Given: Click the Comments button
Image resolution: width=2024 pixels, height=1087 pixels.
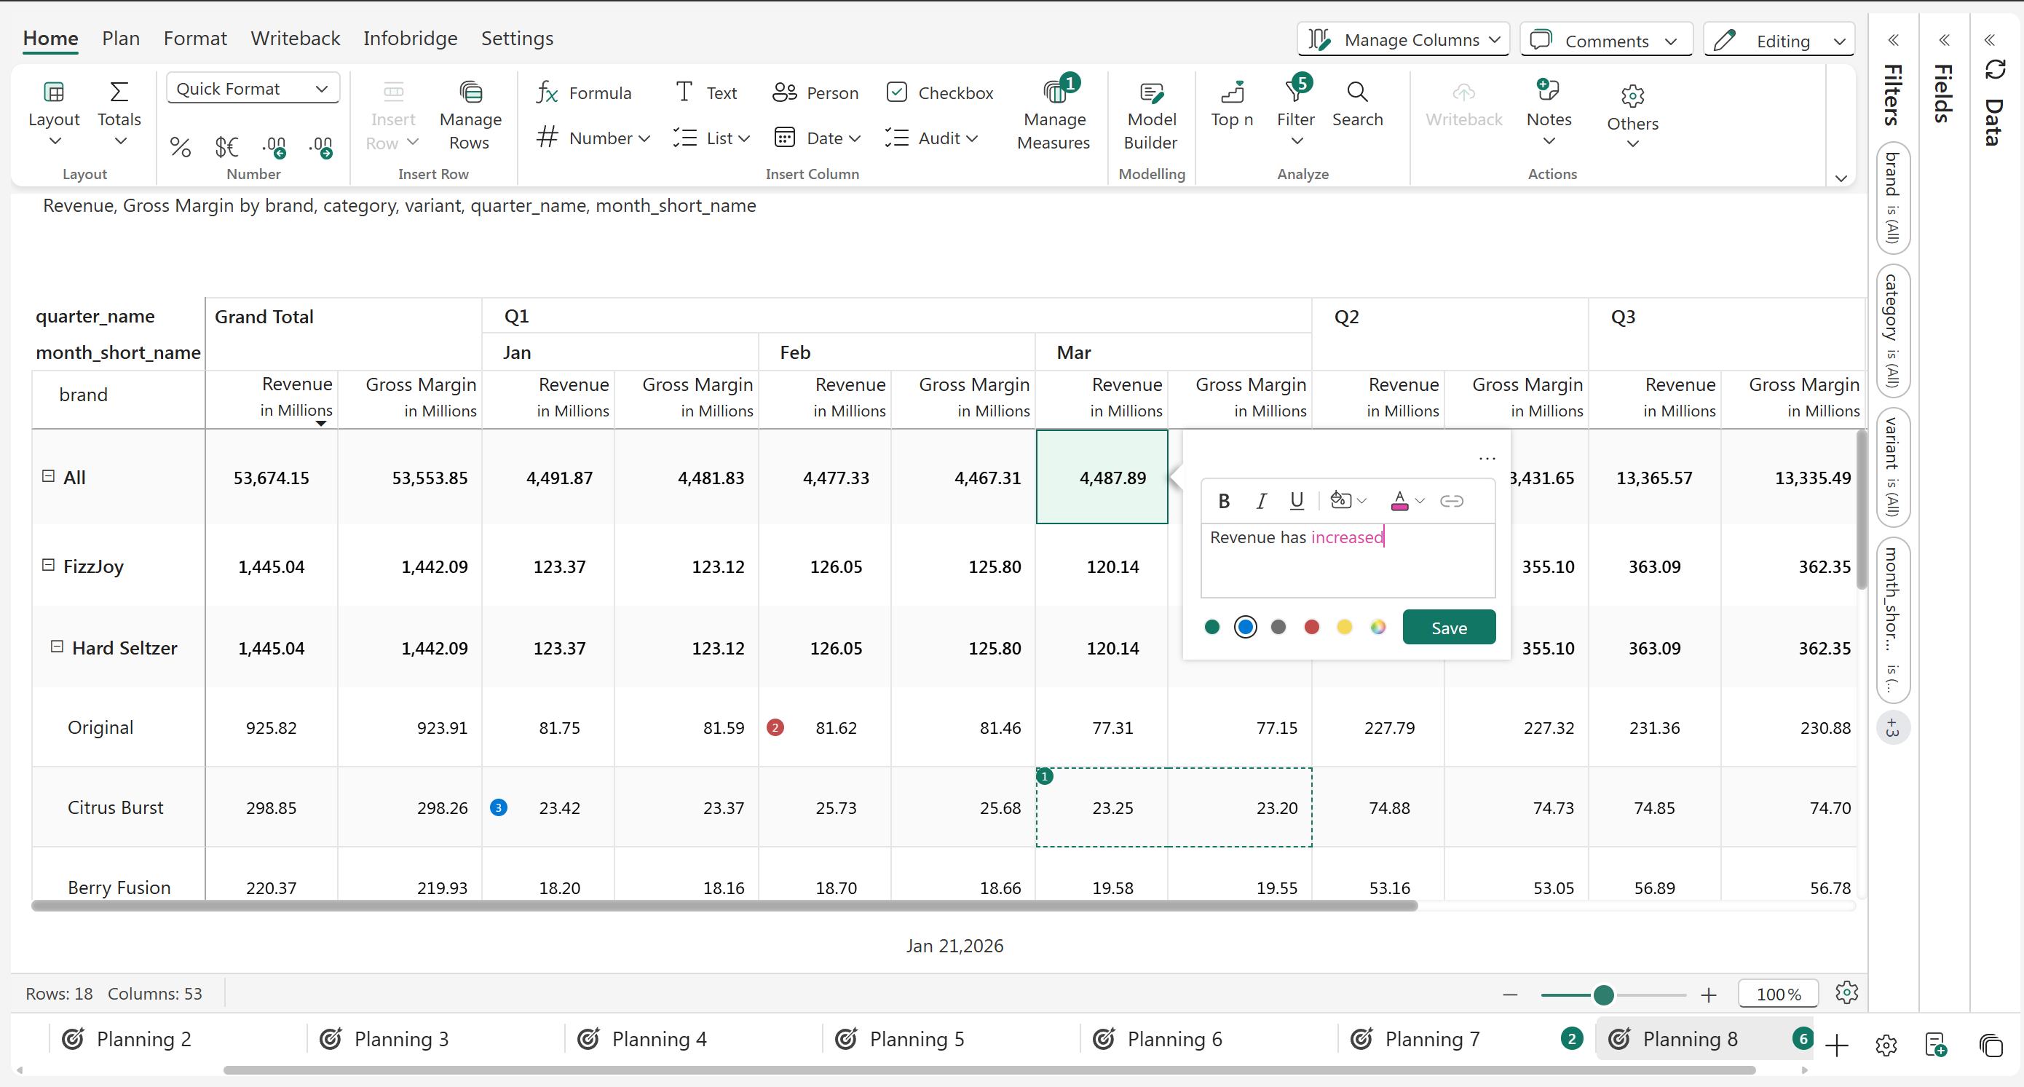Looking at the screenshot, I should click(1605, 40).
